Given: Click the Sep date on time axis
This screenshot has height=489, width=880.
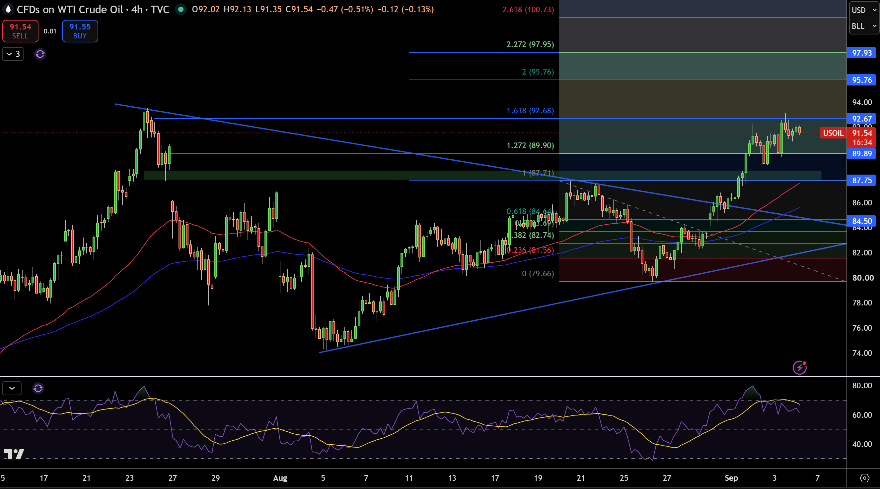Looking at the screenshot, I should point(731,478).
